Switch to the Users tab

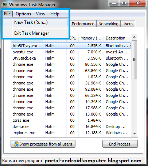pos(128,24)
